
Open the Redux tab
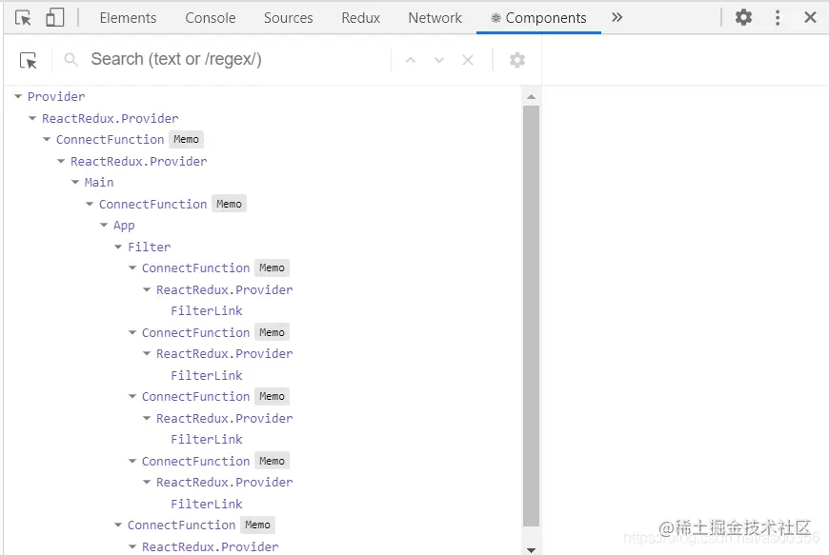point(360,18)
